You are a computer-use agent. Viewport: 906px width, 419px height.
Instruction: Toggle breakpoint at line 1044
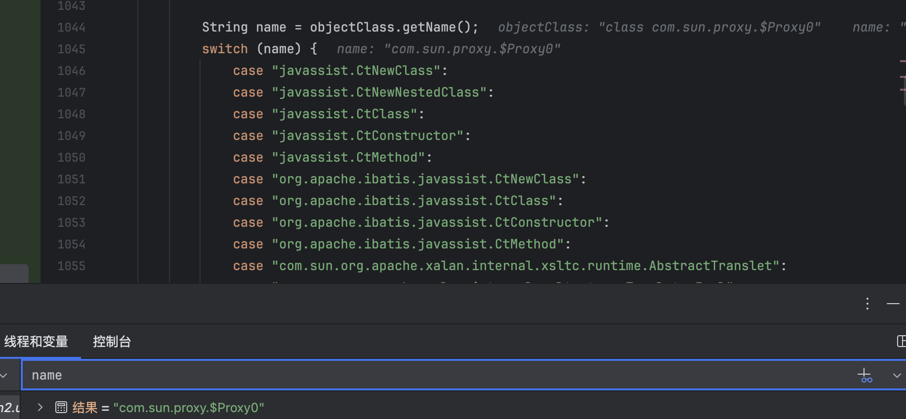pos(71,28)
